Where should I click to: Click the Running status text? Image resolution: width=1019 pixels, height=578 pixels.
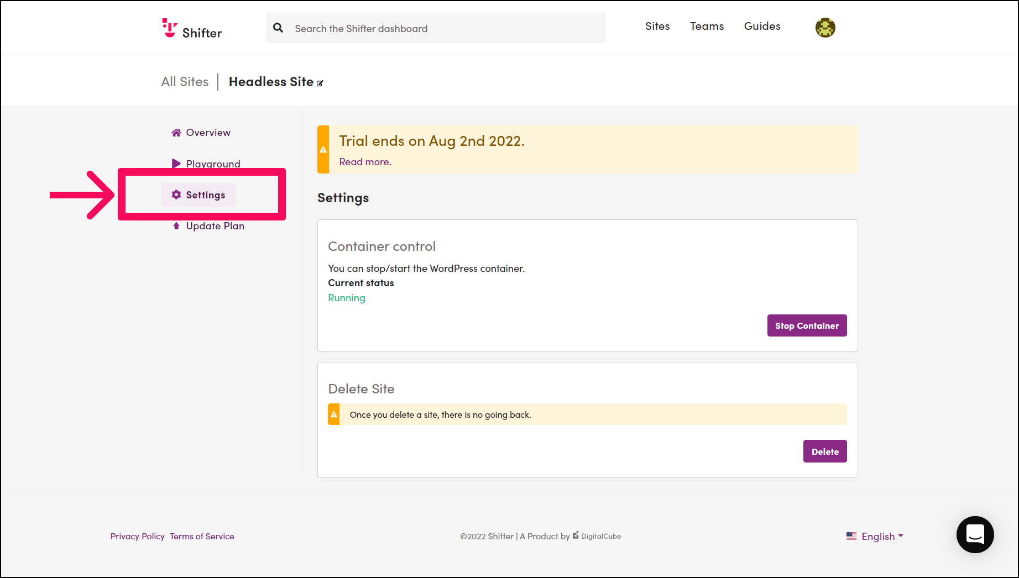coord(347,298)
